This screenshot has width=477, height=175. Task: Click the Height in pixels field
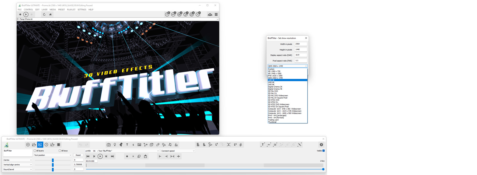(301, 50)
